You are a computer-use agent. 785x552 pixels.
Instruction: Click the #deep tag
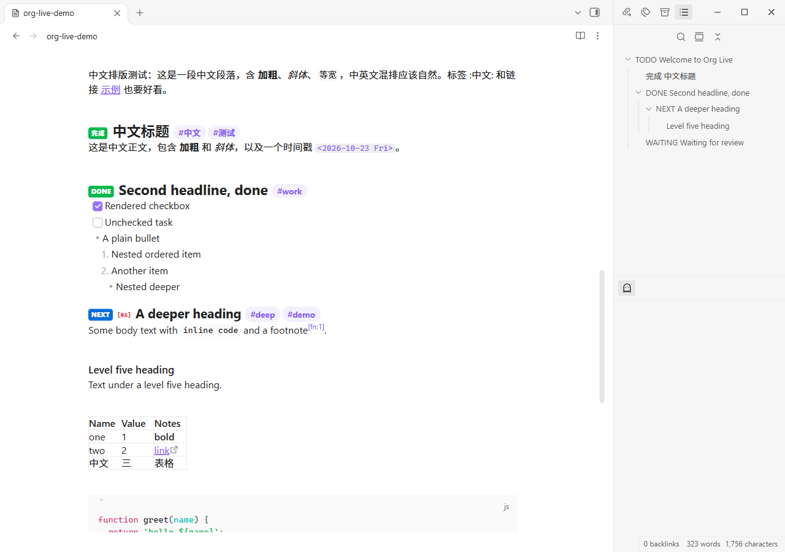click(x=262, y=315)
